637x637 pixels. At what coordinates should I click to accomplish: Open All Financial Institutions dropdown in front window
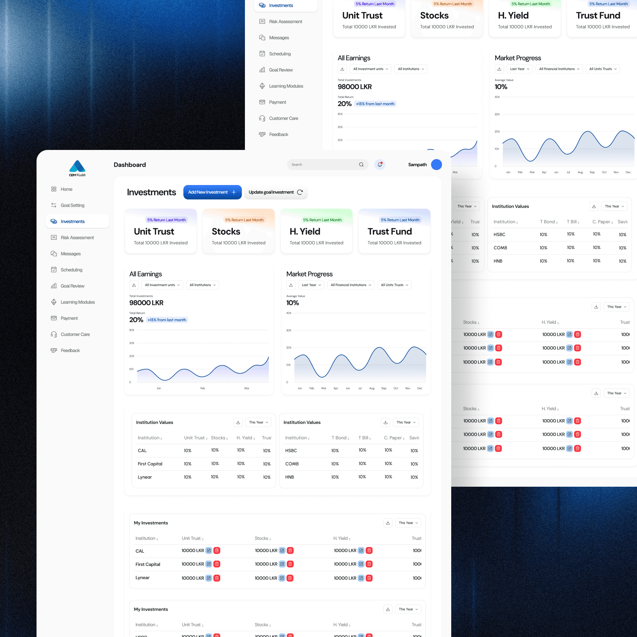(x=351, y=285)
